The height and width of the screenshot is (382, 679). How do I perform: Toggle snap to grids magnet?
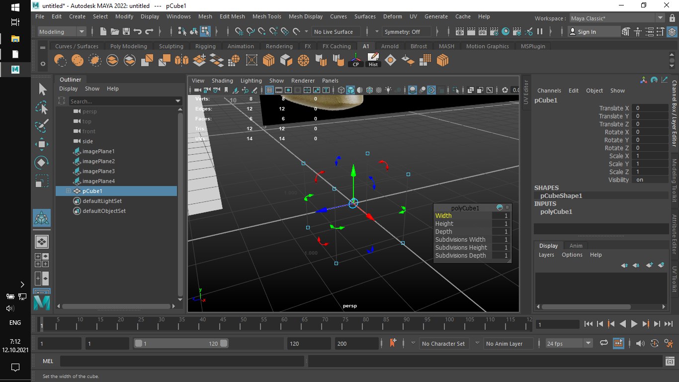click(240, 31)
